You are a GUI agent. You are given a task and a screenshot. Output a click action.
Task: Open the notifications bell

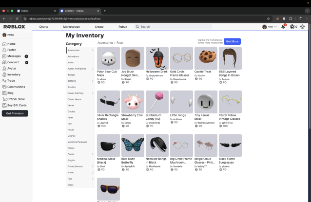[283, 27]
